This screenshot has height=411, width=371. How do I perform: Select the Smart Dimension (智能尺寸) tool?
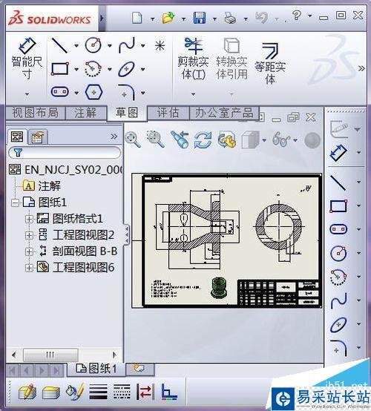click(27, 58)
